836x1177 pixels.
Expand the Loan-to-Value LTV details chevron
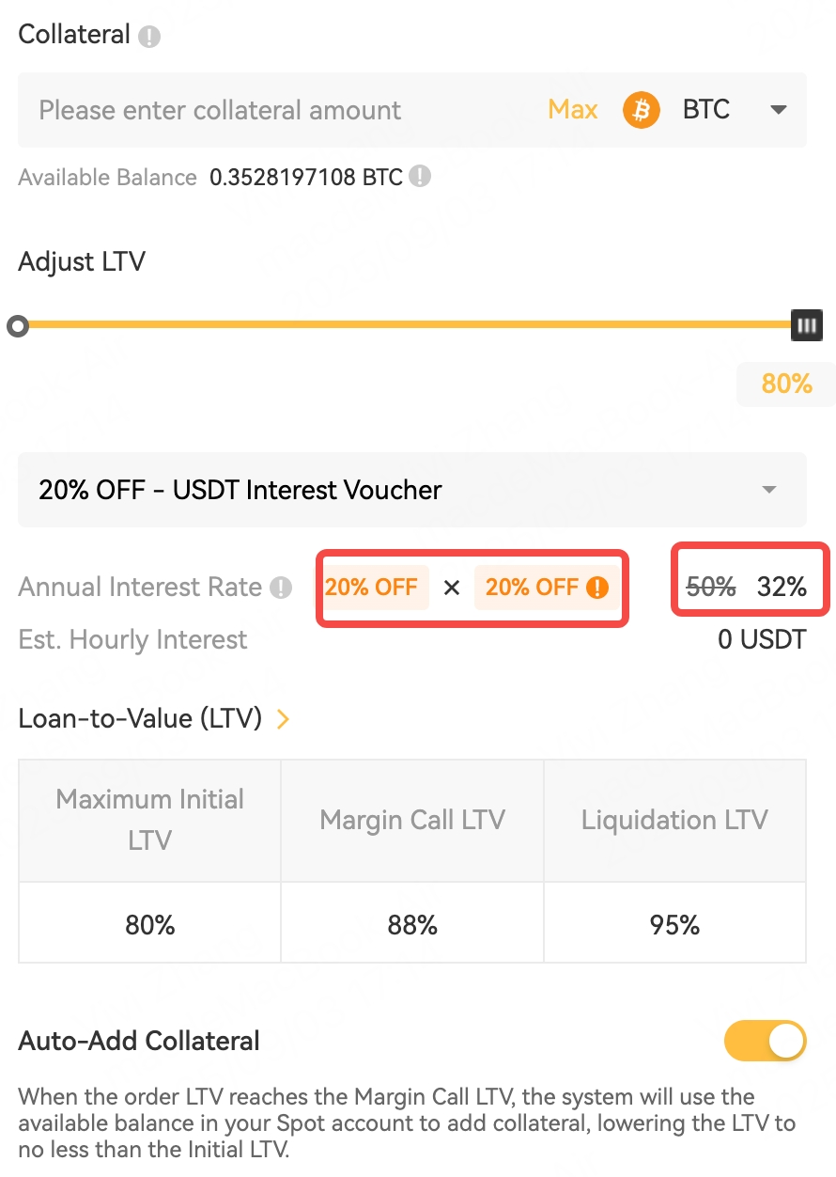click(x=283, y=718)
